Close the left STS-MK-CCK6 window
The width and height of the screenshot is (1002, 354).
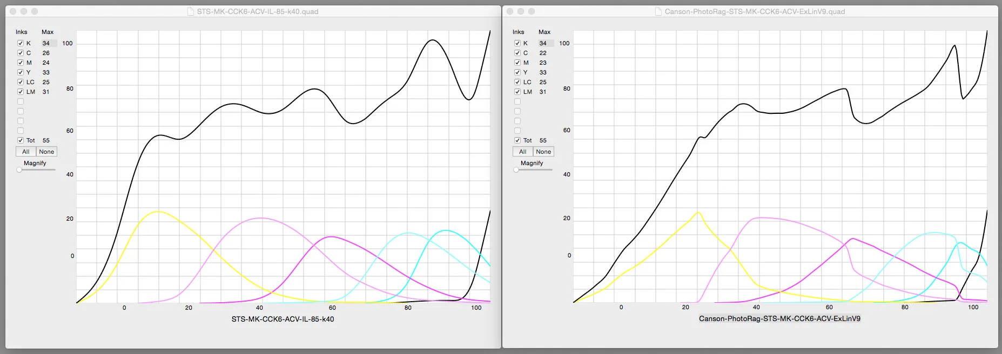13,11
